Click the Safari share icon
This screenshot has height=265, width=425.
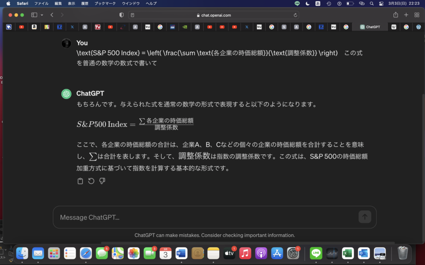(396, 15)
